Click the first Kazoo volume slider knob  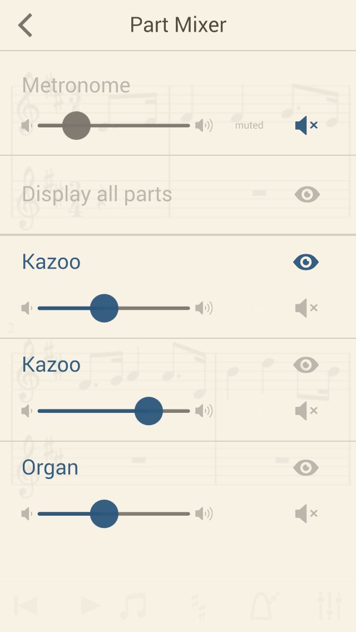[104, 308]
